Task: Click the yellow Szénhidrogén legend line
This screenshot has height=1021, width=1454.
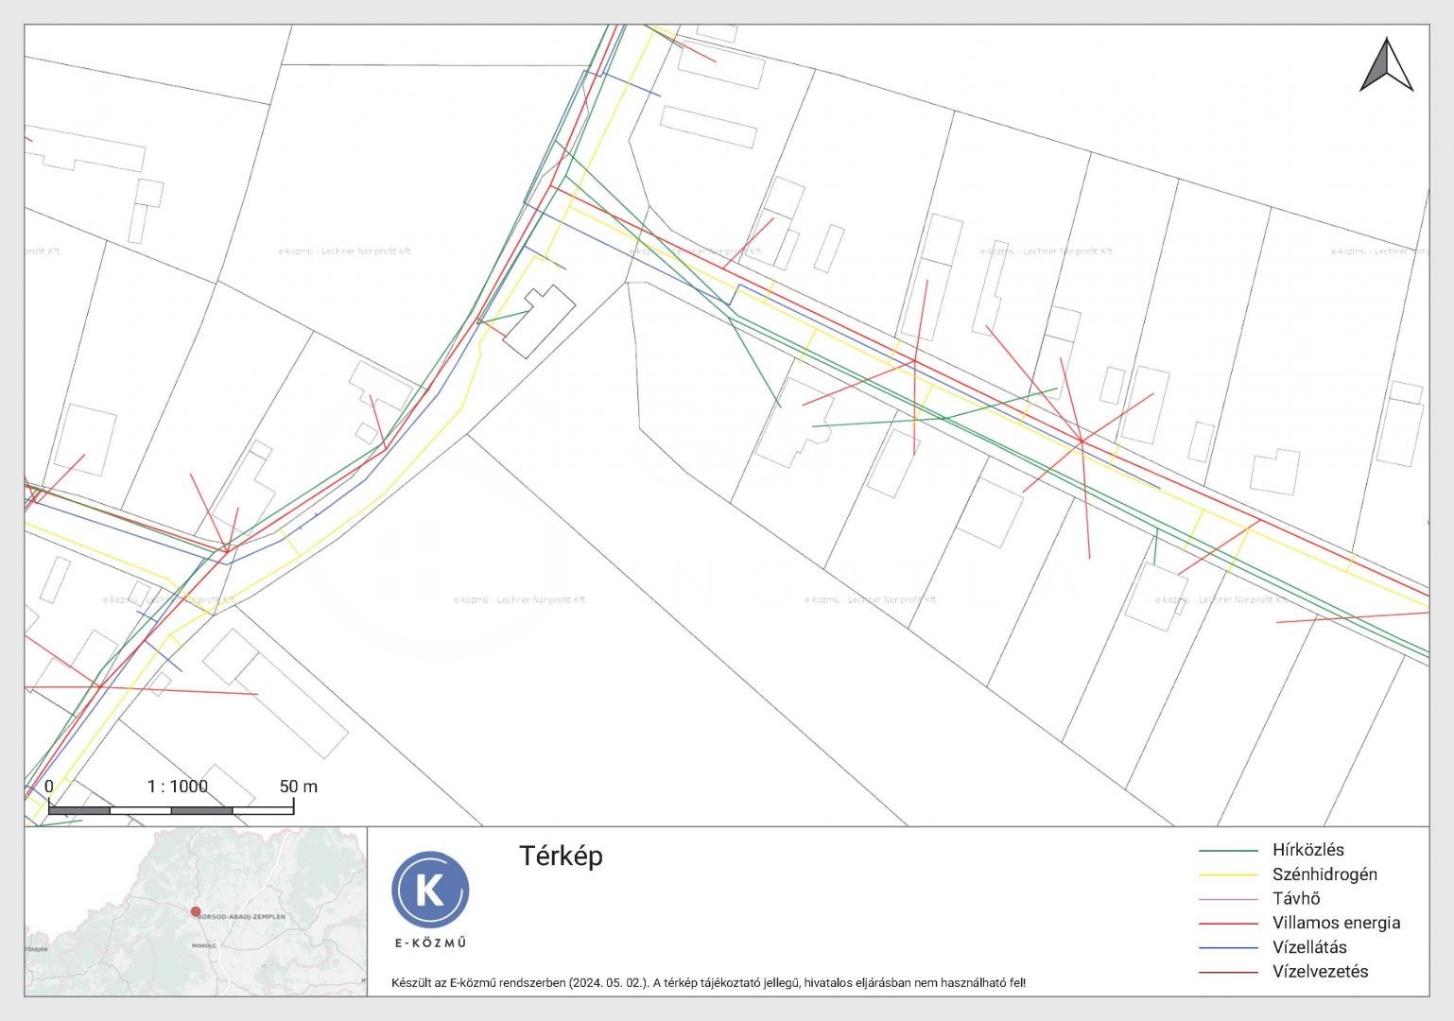Action: click(x=1228, y=875)
